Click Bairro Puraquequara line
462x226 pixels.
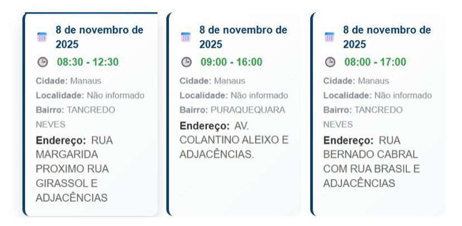point(232,110)
